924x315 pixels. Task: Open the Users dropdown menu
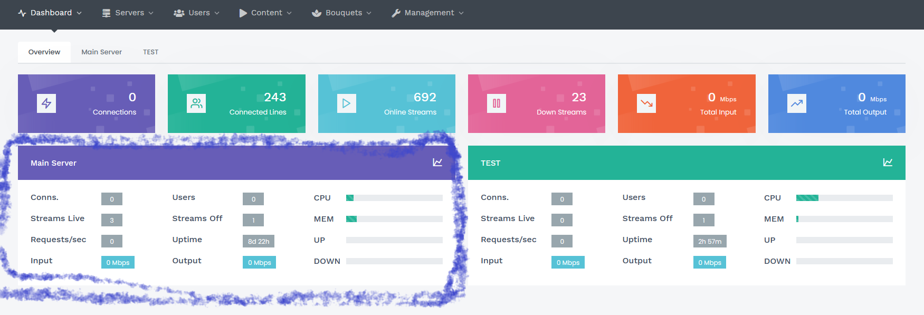[x=197, y=13]
